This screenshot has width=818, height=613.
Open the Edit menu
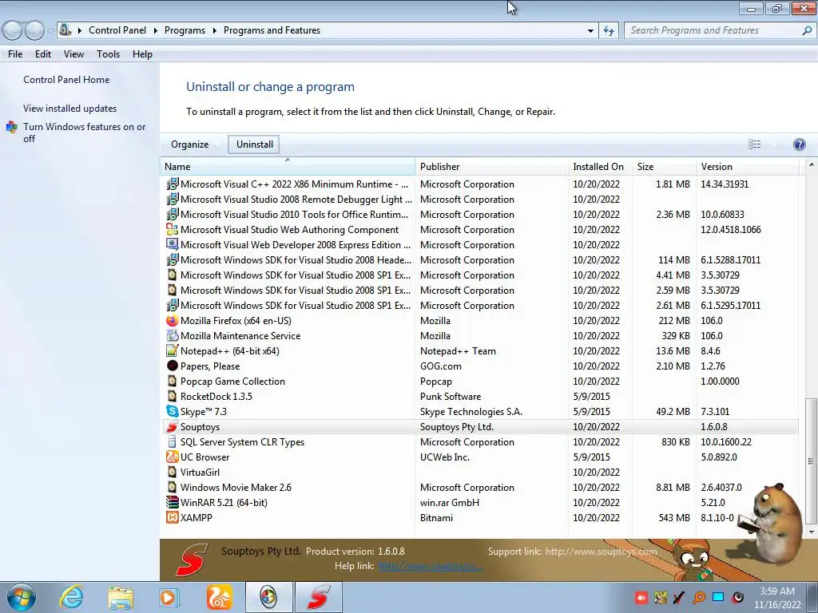pyautogui.click(x=43, y=54)
